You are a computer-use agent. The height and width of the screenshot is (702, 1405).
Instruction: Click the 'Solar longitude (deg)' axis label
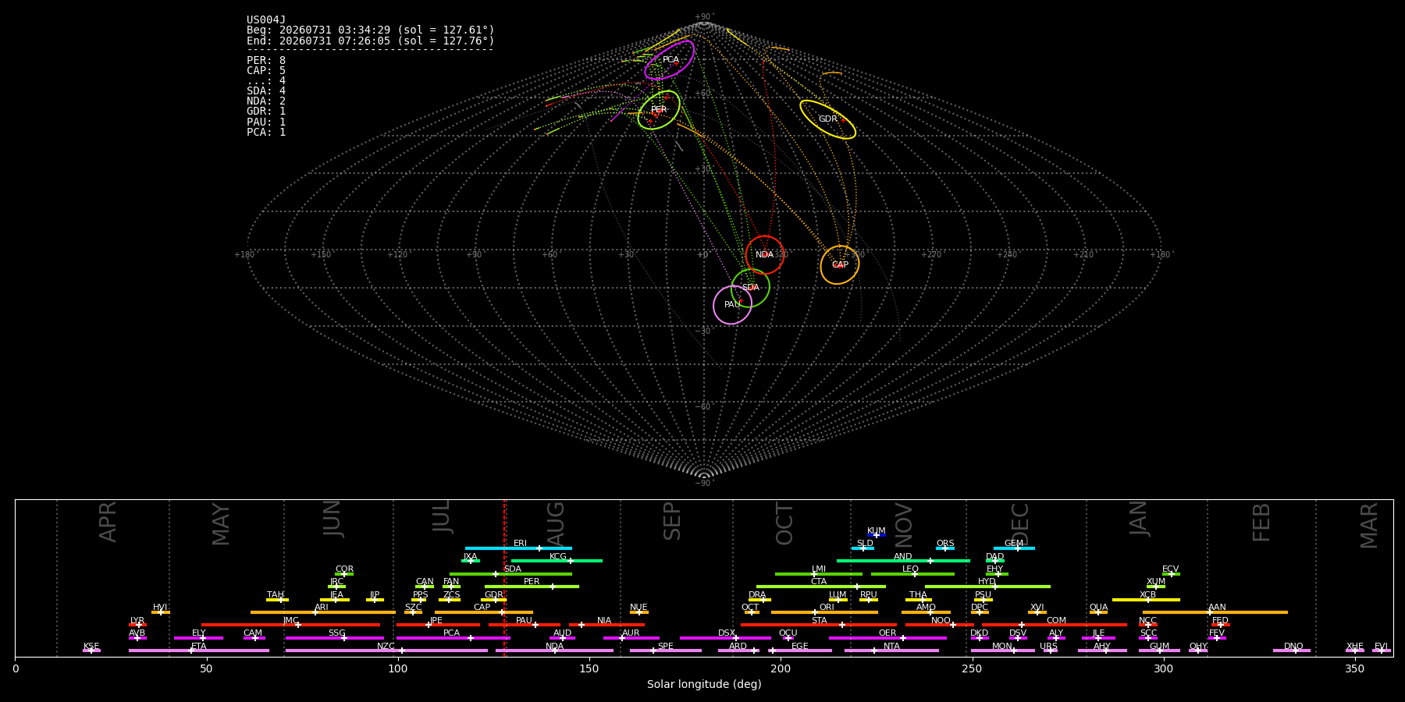[x=704, y=685]
